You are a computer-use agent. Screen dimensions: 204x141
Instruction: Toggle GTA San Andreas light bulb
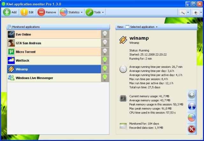(x=105, y=43)
